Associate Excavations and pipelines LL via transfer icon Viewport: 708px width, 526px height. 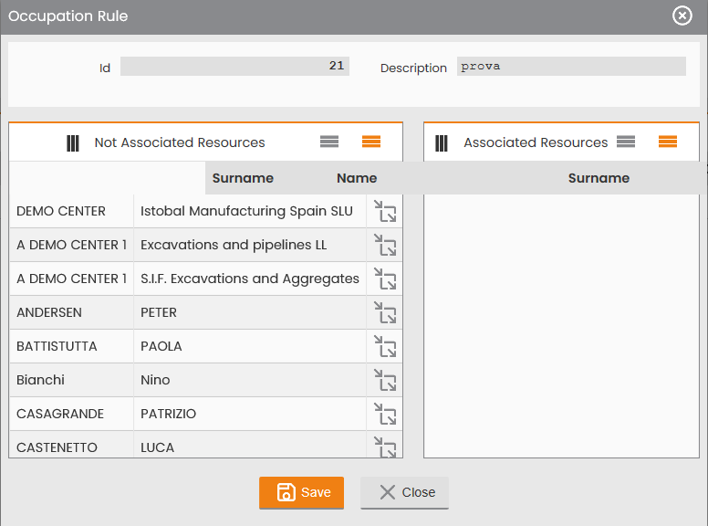pos(385,245)
